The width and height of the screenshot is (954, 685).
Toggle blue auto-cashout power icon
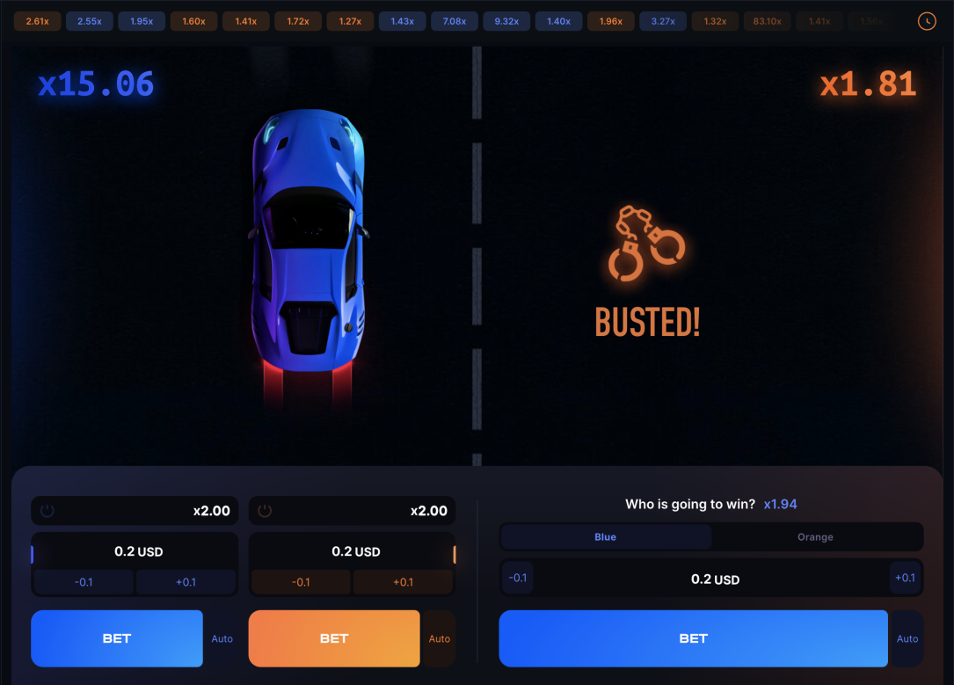point(47,511)
